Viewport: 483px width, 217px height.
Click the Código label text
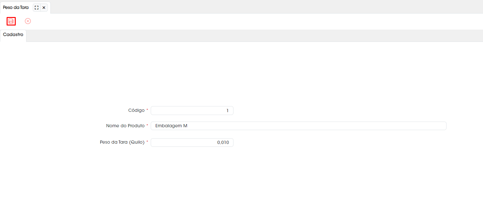136,110
